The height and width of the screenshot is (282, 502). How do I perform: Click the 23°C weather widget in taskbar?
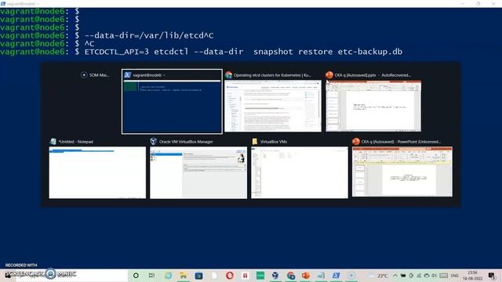[378, 276]
